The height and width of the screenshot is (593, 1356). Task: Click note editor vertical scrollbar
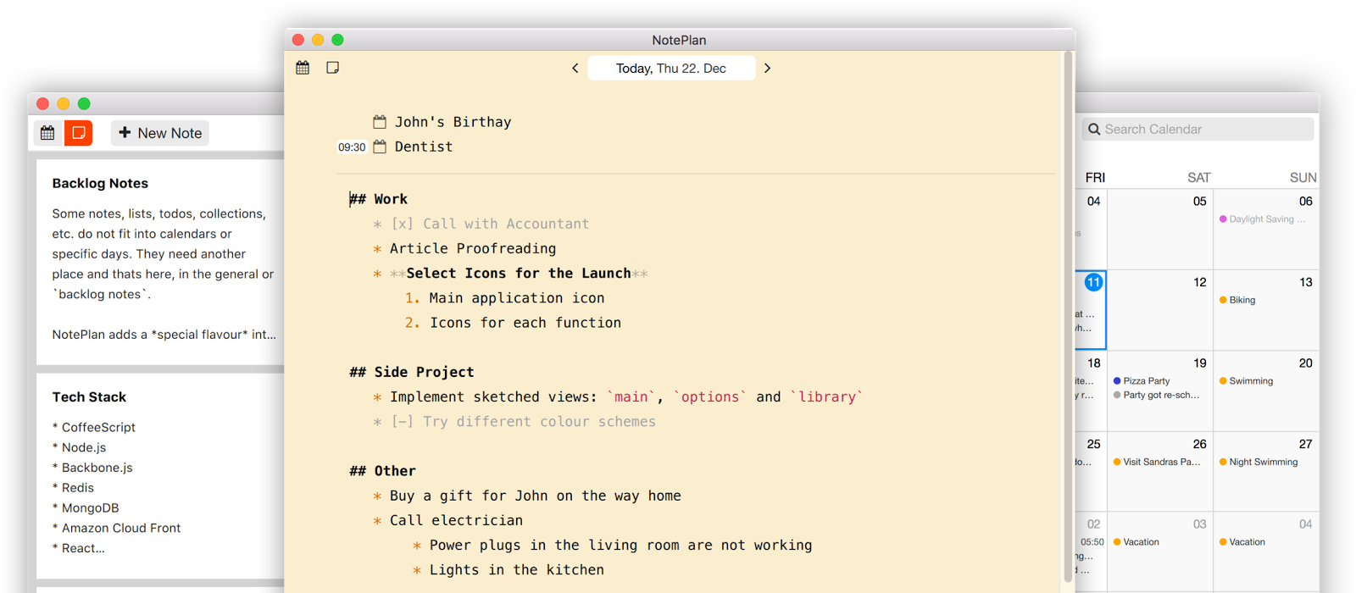(x=1068, y=318)
